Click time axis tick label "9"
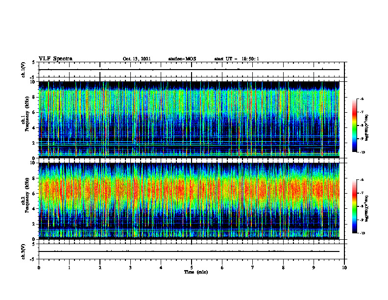Image resolution: width=388 pixels, height=300 pixels. tap(314, 268)
